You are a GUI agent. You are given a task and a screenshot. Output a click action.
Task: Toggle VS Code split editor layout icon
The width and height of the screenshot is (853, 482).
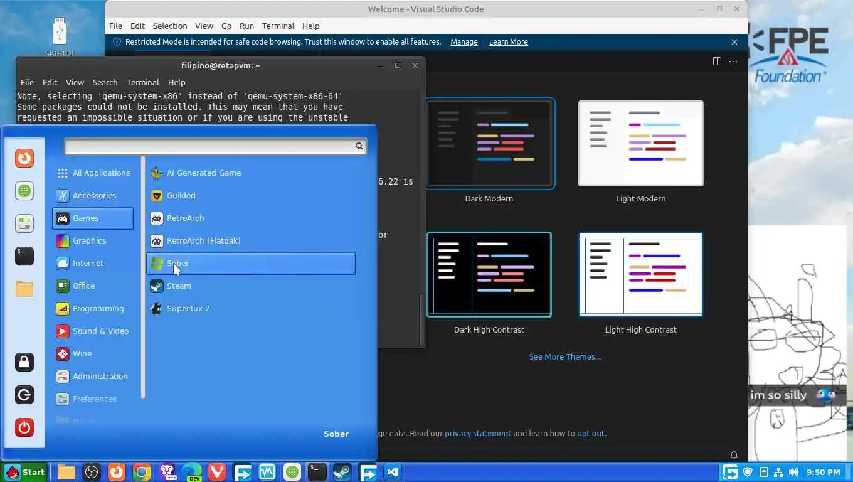pos(717,62)
